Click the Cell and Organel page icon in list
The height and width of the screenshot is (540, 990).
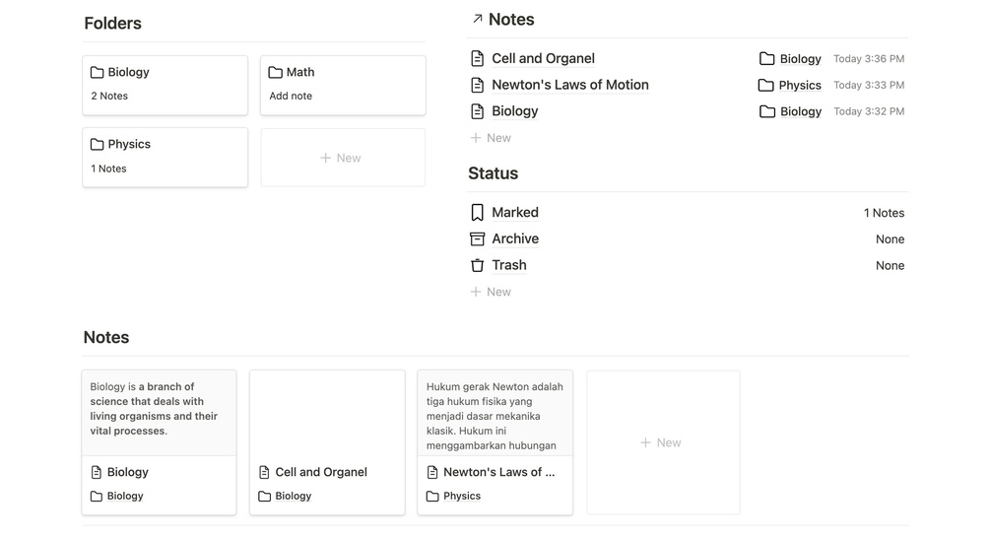pos(478,59)
